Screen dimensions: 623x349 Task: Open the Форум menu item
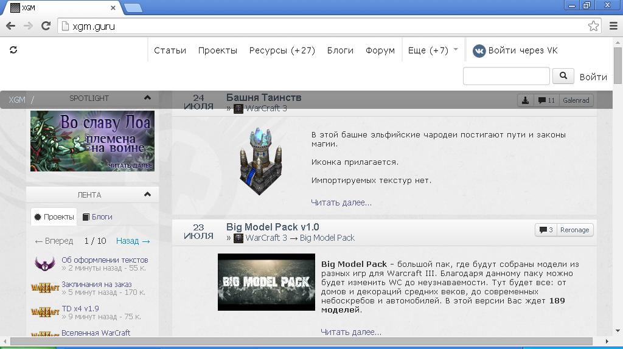[x=380, y=50]
